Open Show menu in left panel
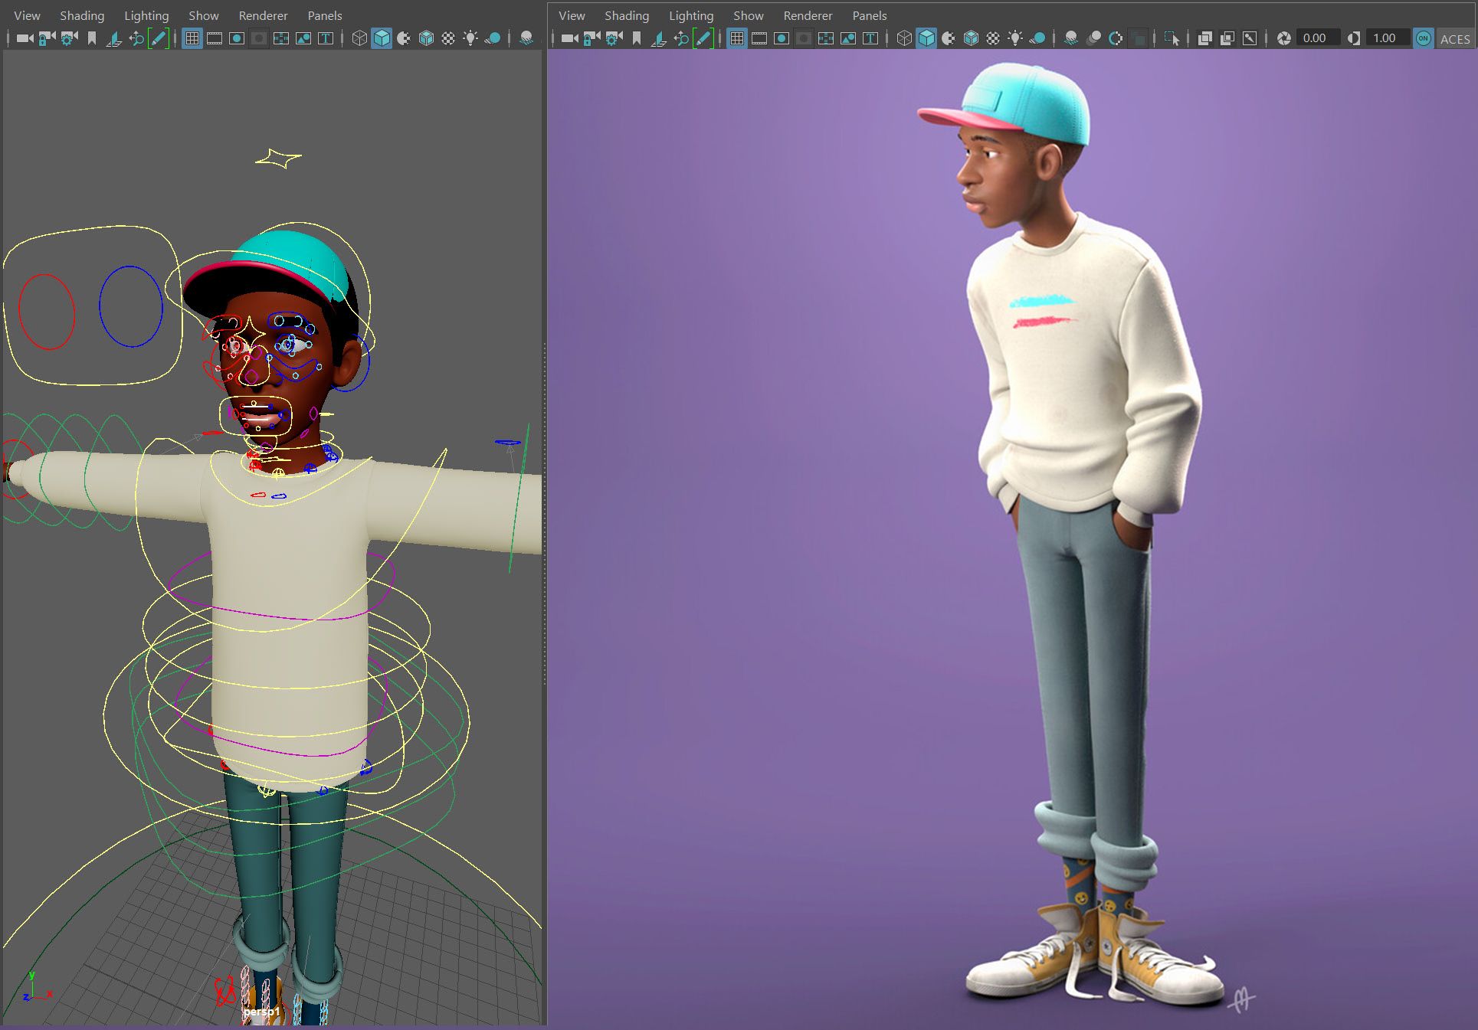The width and height of the screenshot is (1478, 1030). pyautogui.click(x=204, y=15)
